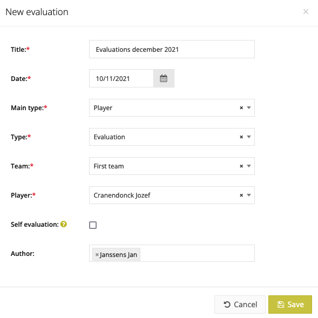Image resolution: width=318 pixels, height=318 pixels.
Task: Focus the Title input field
Action: [x=172, y=49]
